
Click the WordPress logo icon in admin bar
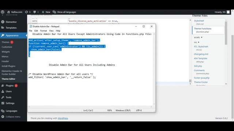[x=3, y=12]
